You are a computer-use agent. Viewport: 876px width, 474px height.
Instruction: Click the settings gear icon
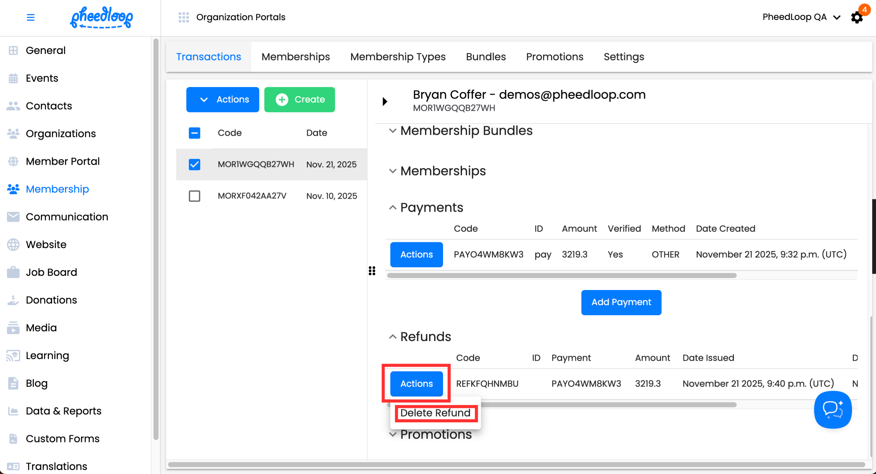857,17
